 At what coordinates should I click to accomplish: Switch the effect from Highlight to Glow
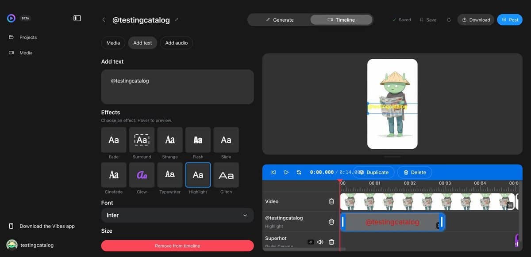[x=142, y=175]
